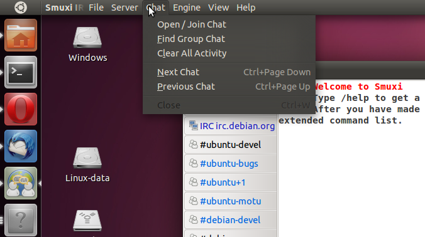The image size is (425, 237).
Task: Click the group icon beside #debian-devel
Action: 193,219
